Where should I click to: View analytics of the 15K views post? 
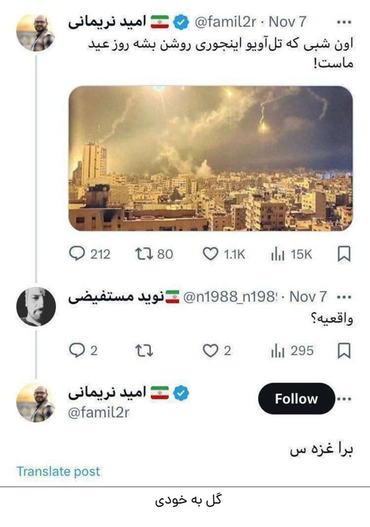pos(277,254)
